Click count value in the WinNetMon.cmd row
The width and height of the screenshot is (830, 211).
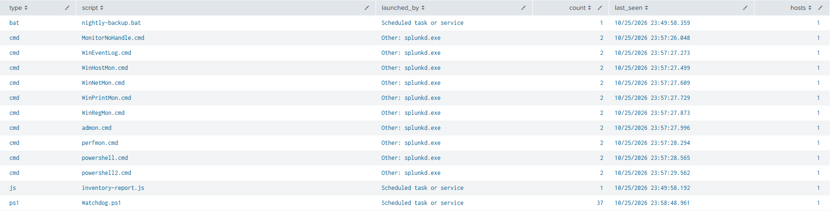[602, 83]
